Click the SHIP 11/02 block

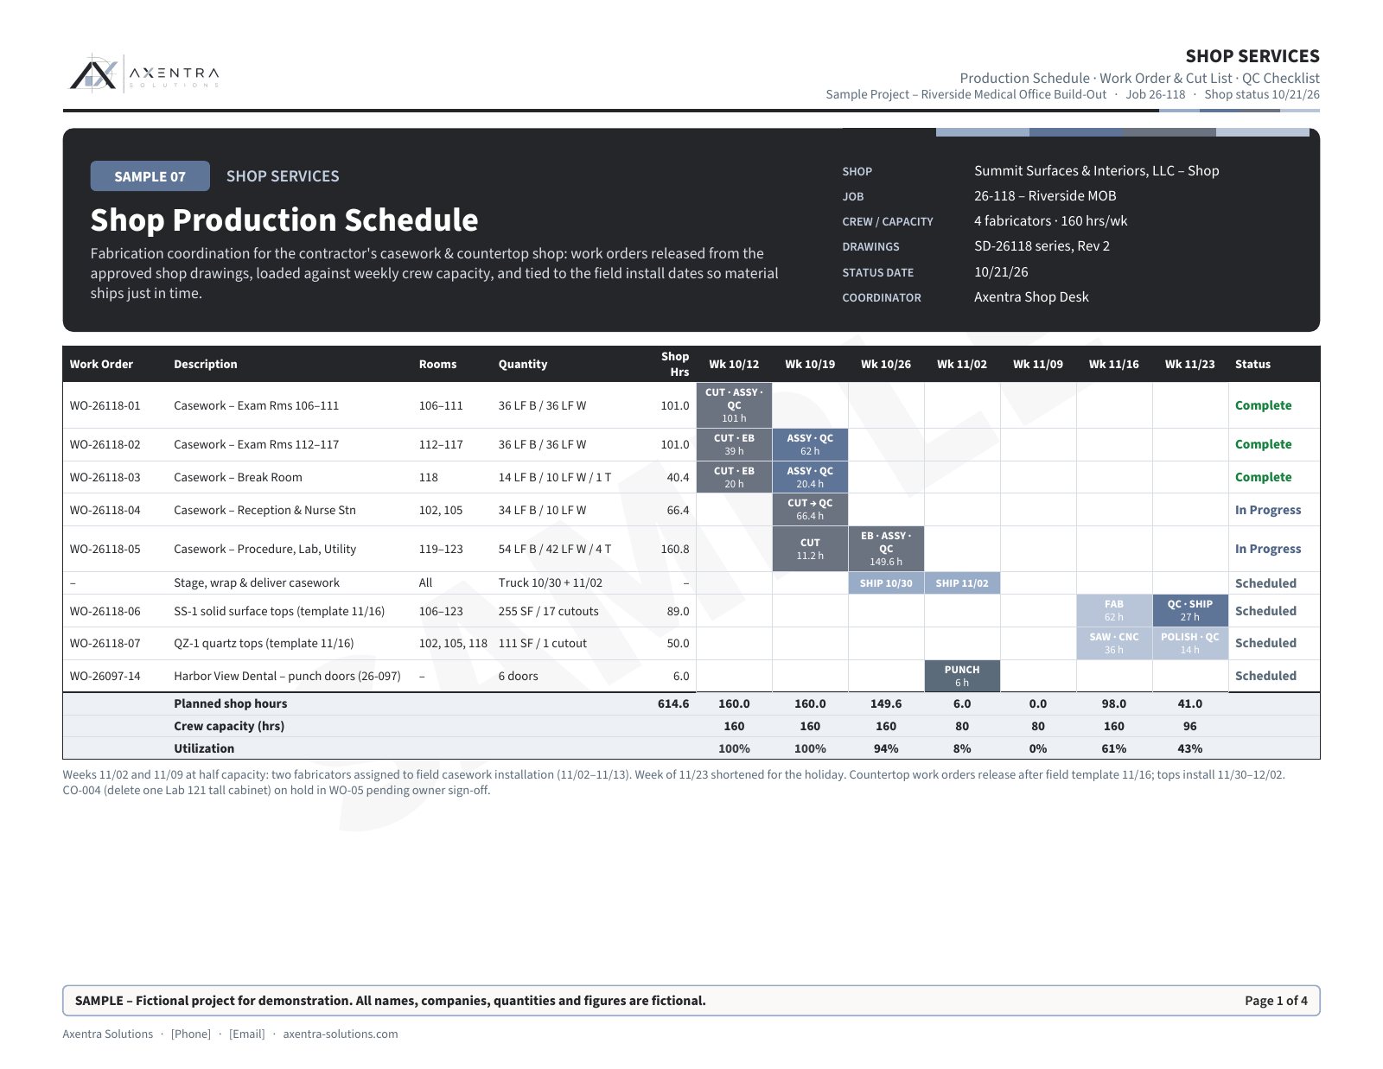tap(962, 583)
